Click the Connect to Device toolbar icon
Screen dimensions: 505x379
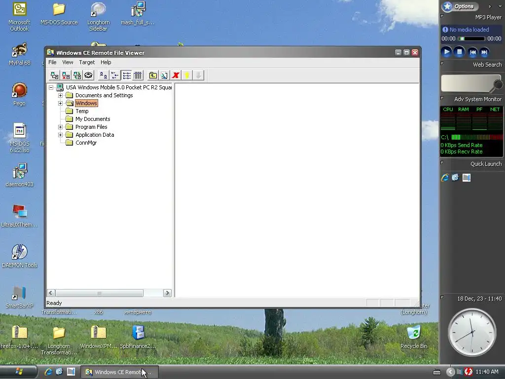(x=54, y=76)
